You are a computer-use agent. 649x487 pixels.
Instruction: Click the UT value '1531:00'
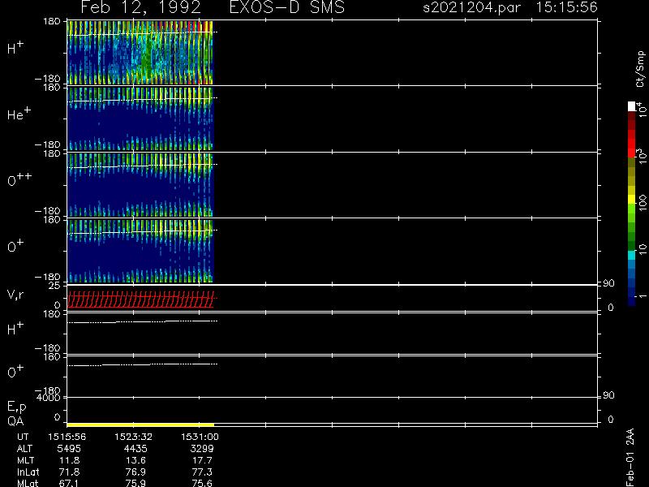200,437
